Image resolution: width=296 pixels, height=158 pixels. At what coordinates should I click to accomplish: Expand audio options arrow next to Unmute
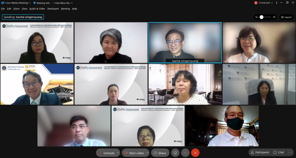118,153
